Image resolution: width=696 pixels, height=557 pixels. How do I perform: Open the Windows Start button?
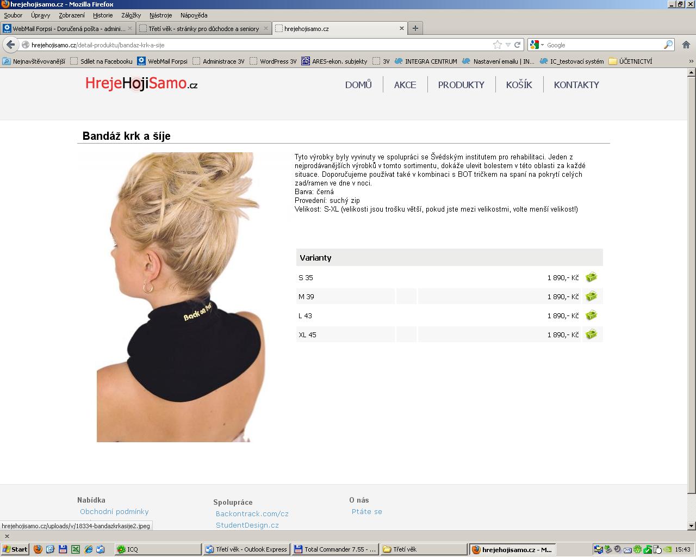pyautogui.click(x=15, y=549)
